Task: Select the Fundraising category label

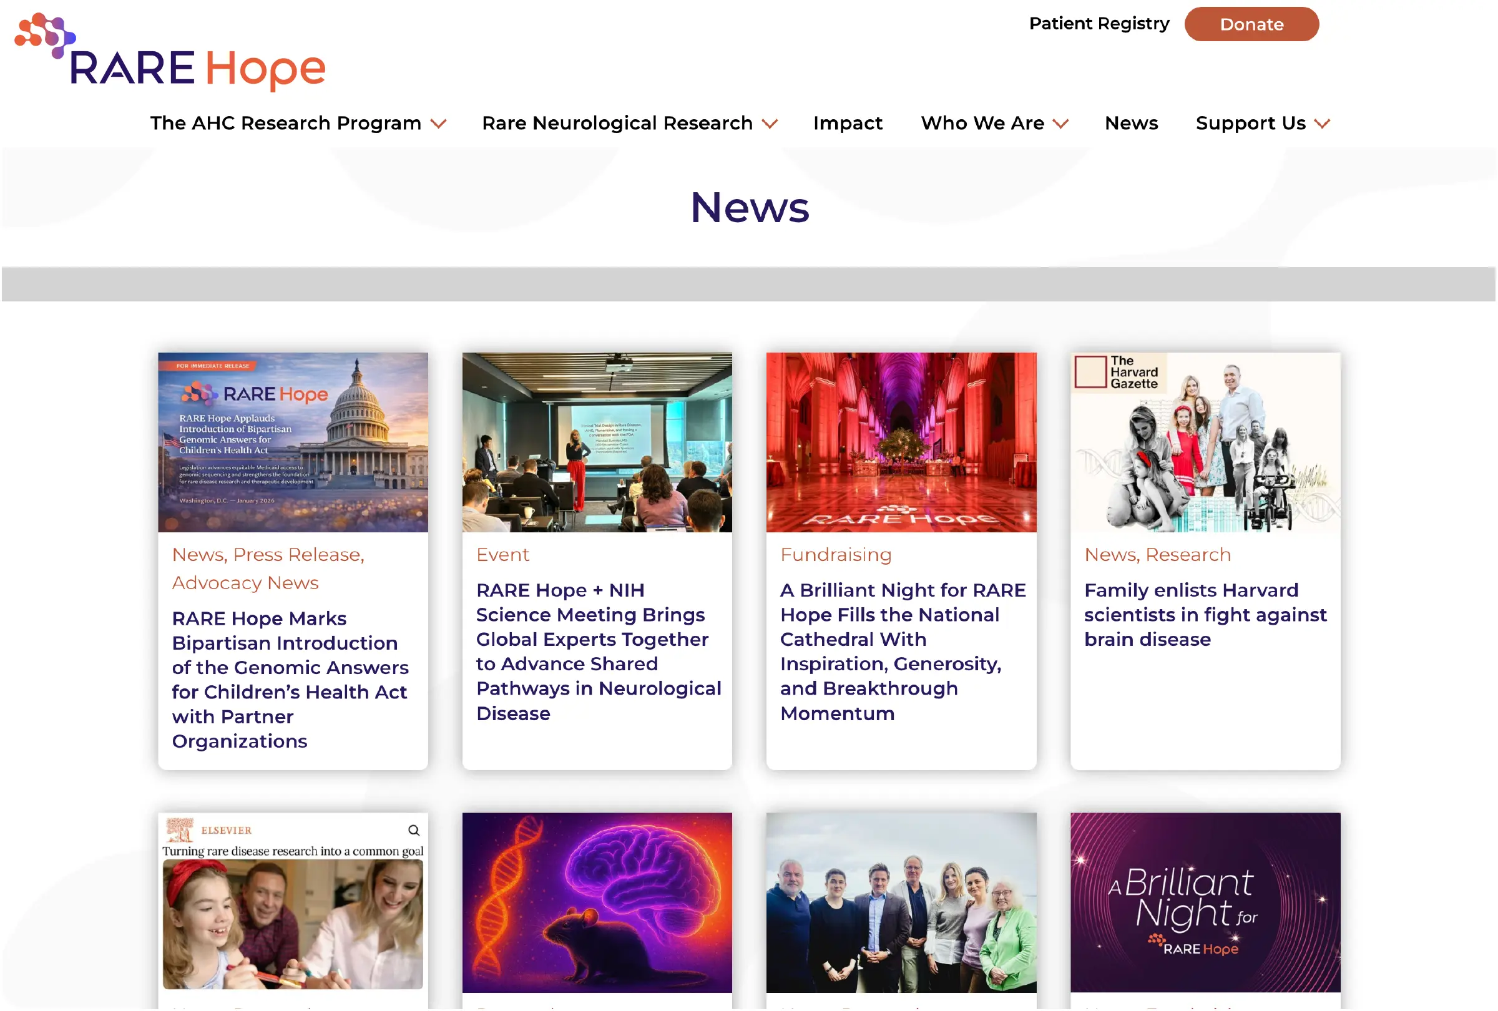Action: (836, 555)
